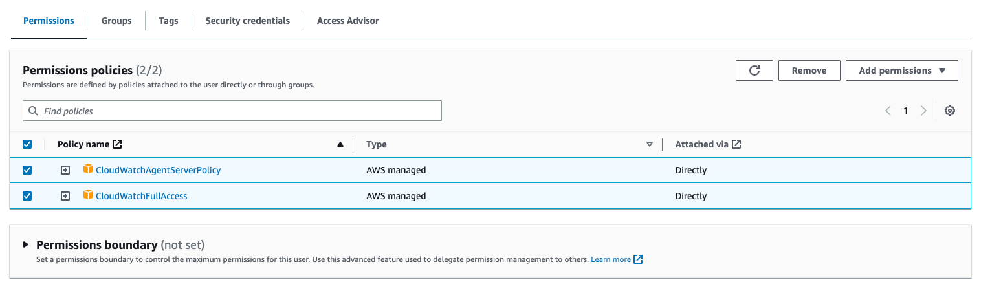Select the Directly cell in CloudWatchAgentServerPolicy row
Image resolution: width=990 pixels, height=293 pixels.
pyautogui.click(x=691, y=170)
